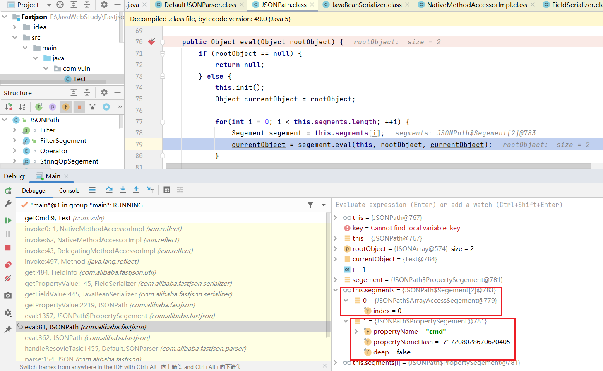Image resolution: width=603 pixels, height=371 pixels.
Task: Open Console tab in debugger
Action: (69, 190)
